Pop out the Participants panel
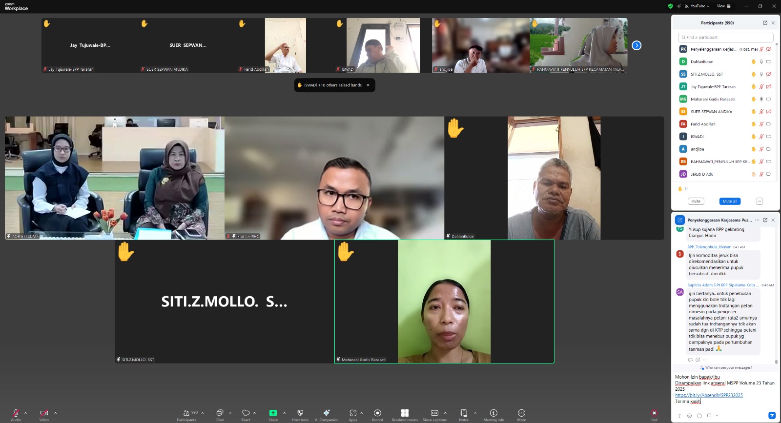The image size is (781, 423). tap(765, 23)
